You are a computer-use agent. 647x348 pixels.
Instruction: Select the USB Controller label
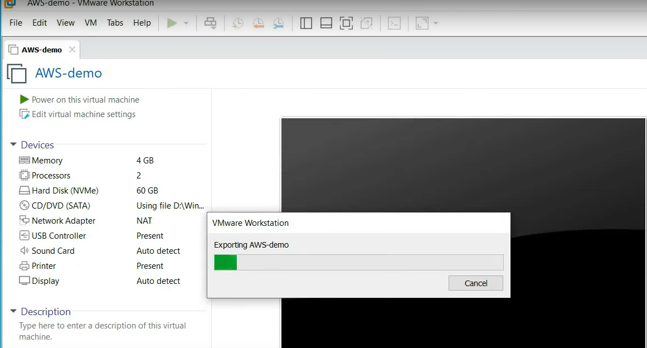pos(59,236)
